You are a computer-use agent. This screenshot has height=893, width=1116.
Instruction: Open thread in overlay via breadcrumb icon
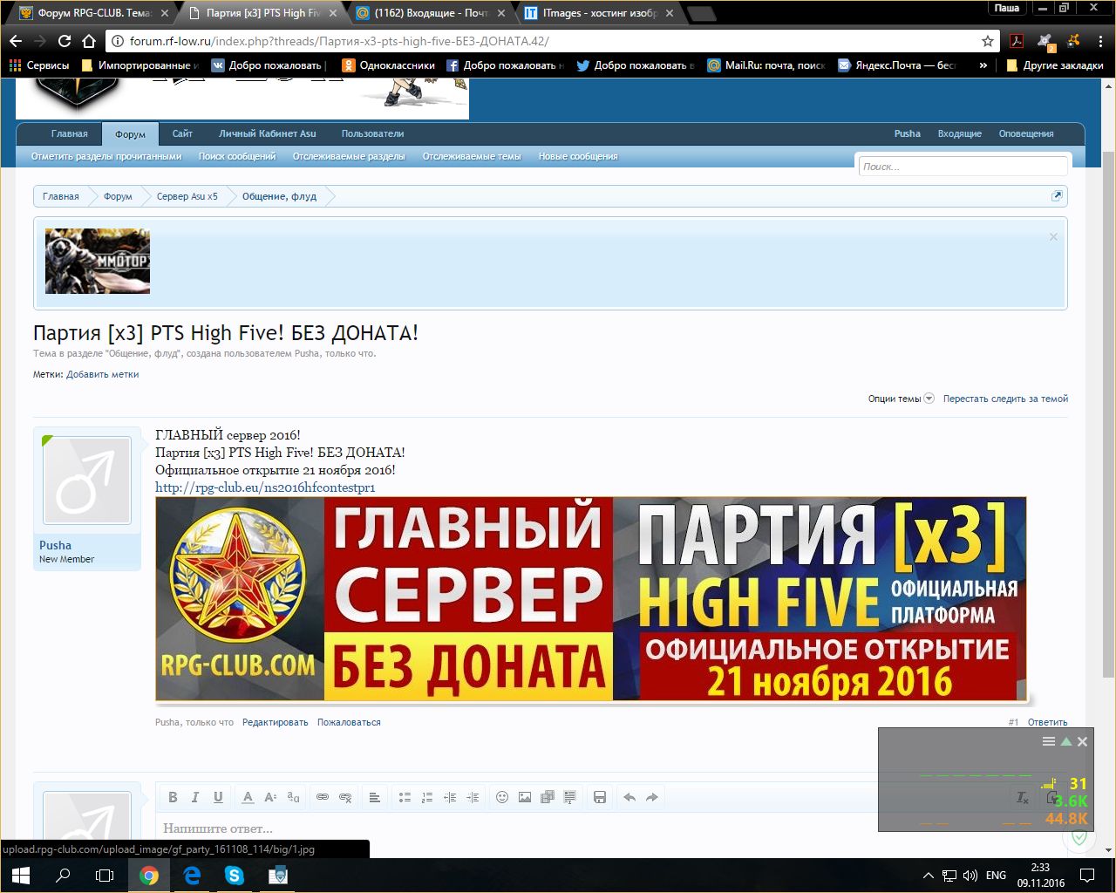(x=1057, y=196)
